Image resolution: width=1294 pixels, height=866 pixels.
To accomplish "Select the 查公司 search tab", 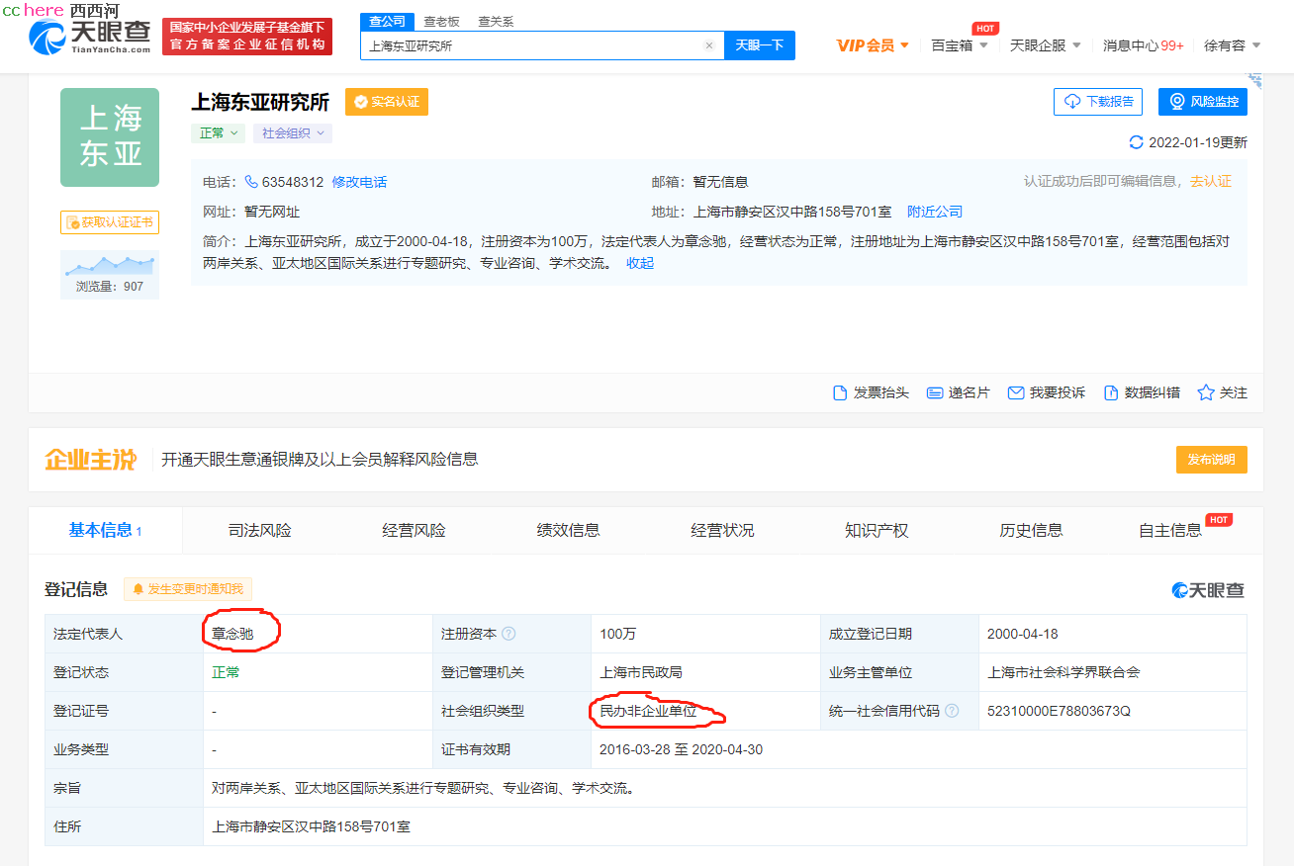I will tap(387, 21).
